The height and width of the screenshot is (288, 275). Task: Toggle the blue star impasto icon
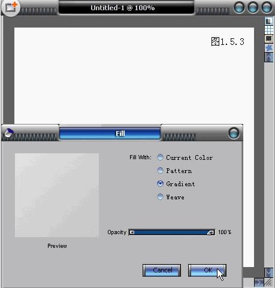point(269,48)
